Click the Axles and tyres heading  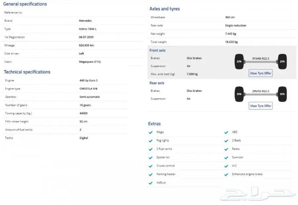[165, 9]
